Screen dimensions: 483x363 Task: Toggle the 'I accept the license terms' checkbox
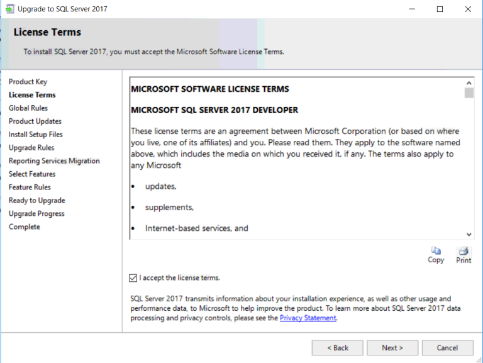133,277
